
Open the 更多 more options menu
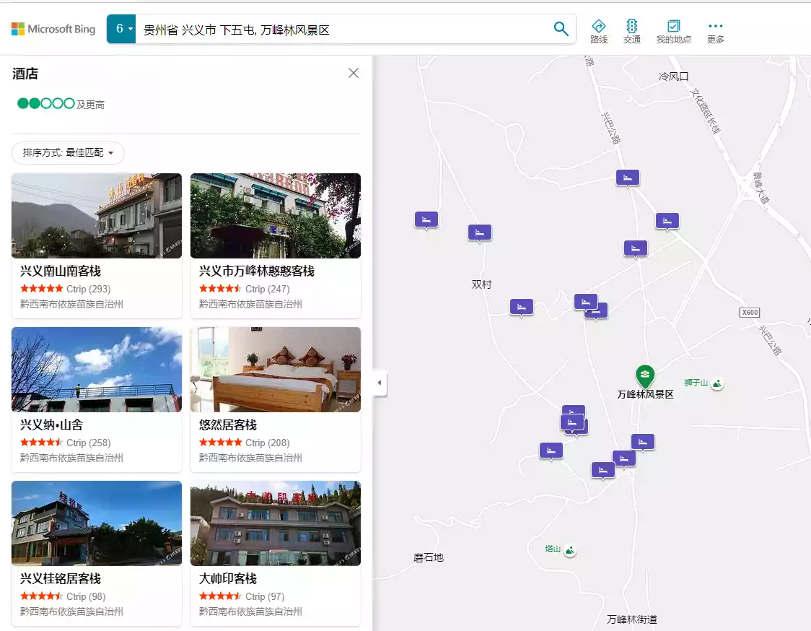point(715,31)
